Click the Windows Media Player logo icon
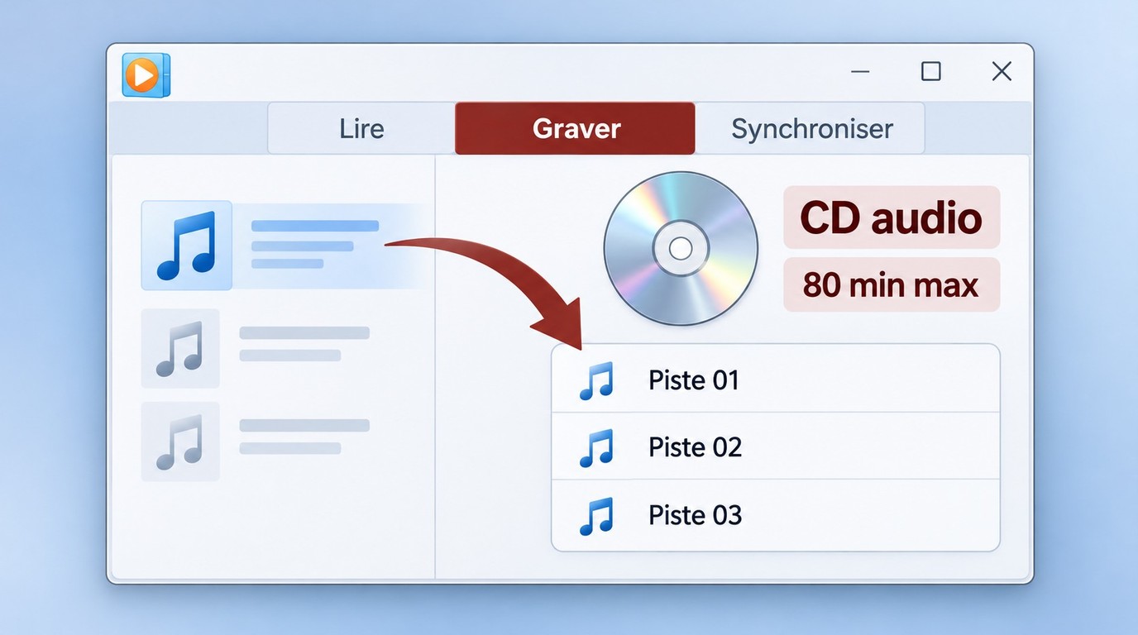Viewport: 1138px width, 635px height. pyautogui.click(x=146, y=75)
